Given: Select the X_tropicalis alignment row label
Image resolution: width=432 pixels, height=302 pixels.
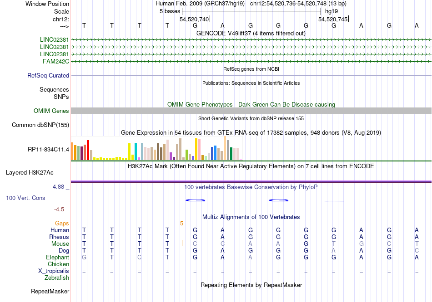Looking at the screenshot, I should point(54,271).
